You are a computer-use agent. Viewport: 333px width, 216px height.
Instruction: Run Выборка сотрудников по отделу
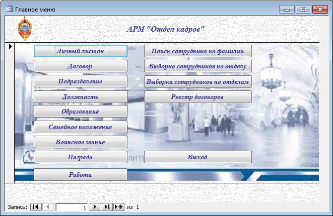tap(198, 66)
